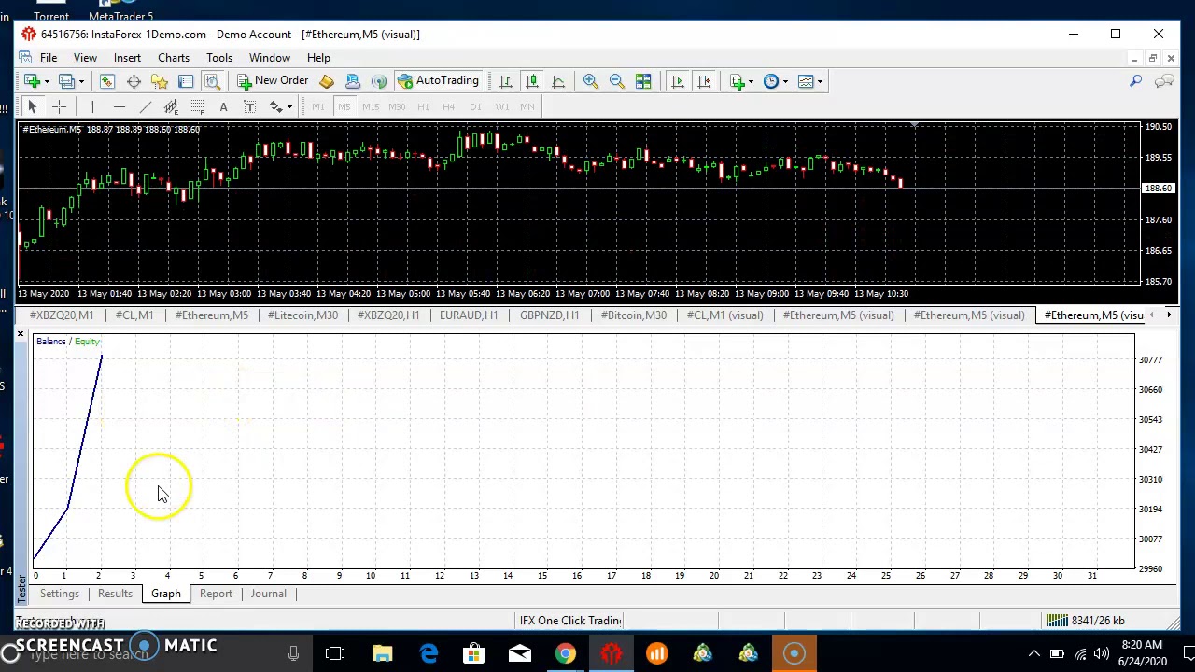Toggle the Strategy Tester icon

click(x=212, y=81)
